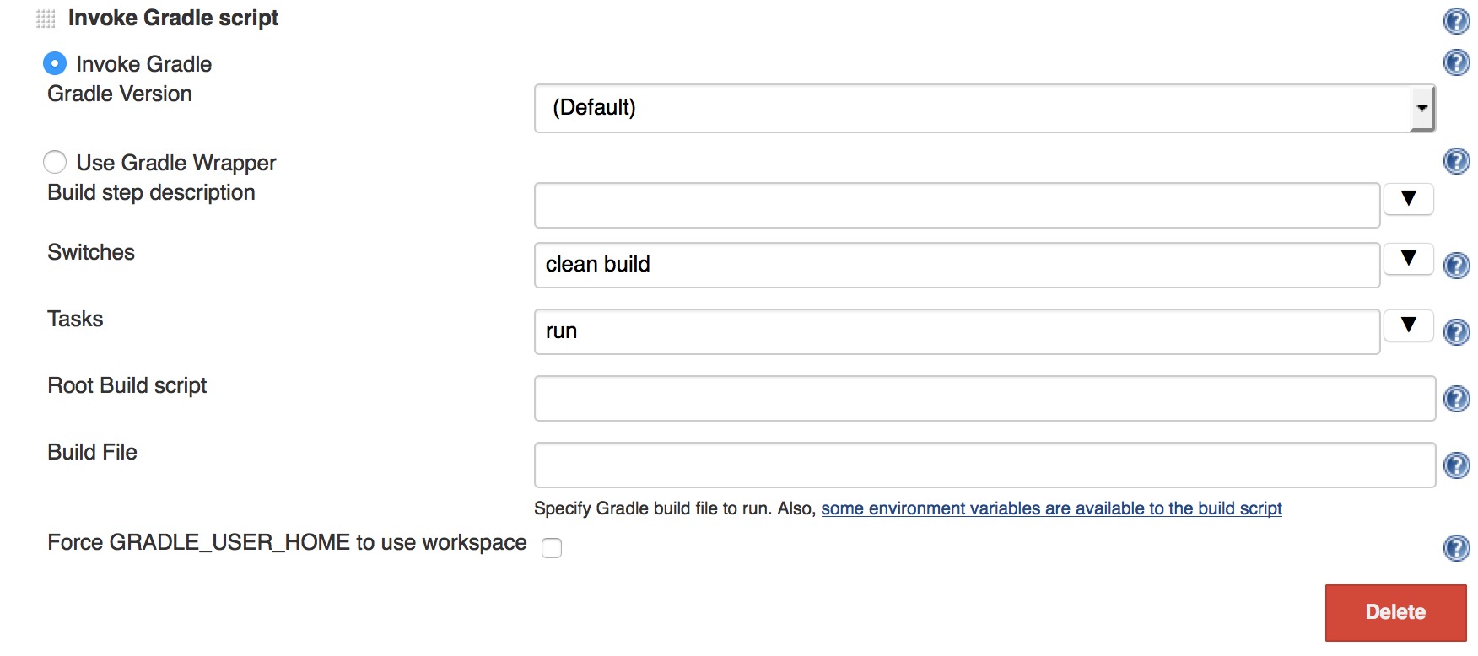Expand the Tasks text field

(x=1408, y=325)
